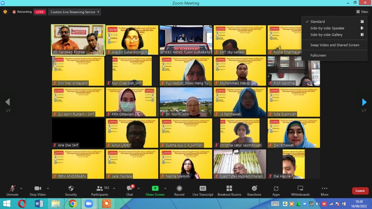The width and height of the screenshot is (372, 209).
Task: Select Najma Memon's video tile
Action: click(186, 164)
